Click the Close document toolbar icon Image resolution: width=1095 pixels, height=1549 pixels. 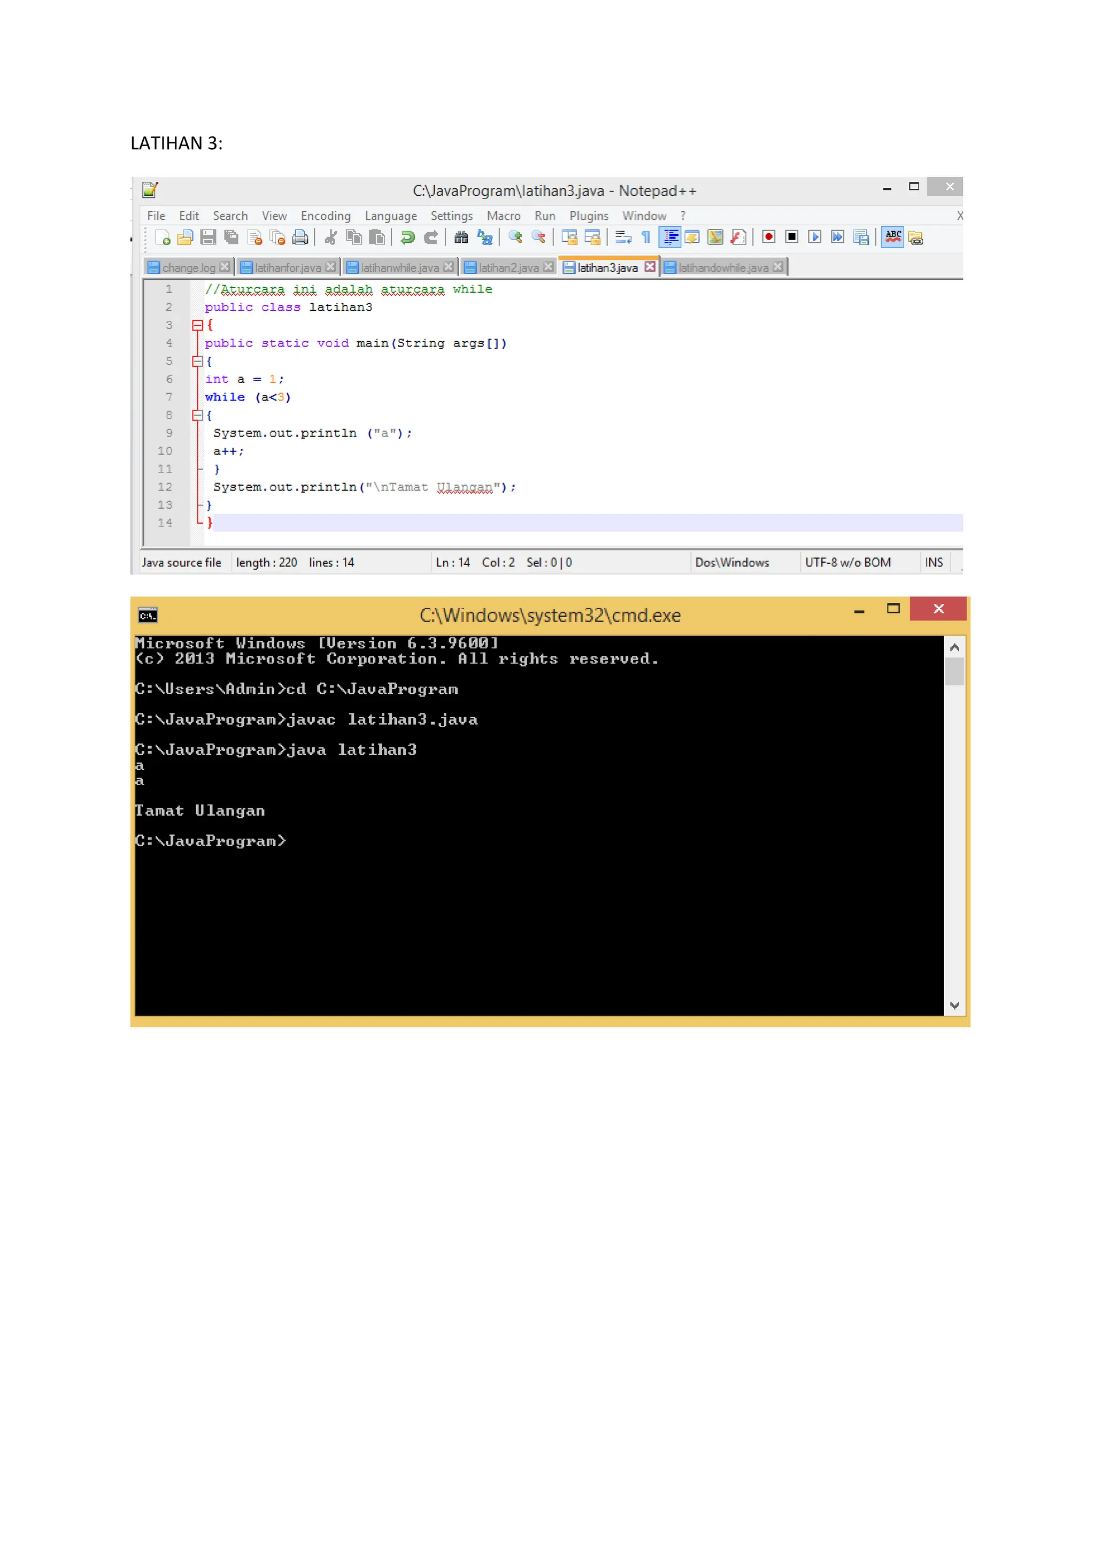pos(254,237)
